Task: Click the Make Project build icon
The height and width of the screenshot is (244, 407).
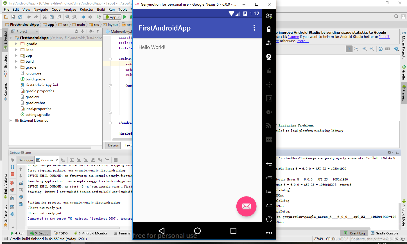Action: [99, 17]
